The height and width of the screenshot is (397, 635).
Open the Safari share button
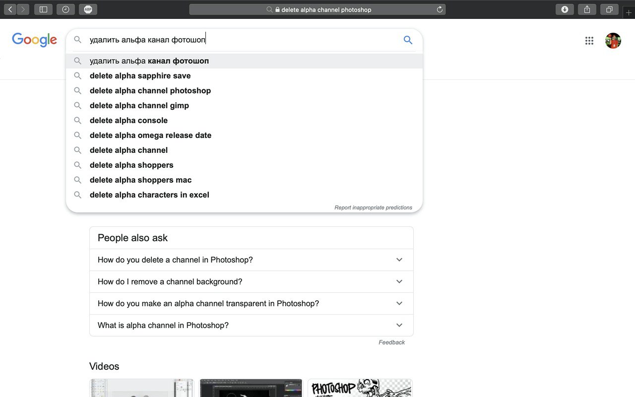[x=587, y=9]
